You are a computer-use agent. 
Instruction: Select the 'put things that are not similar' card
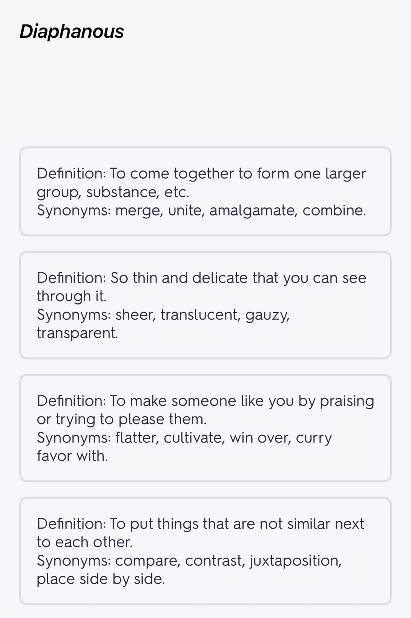click(205, 551)
